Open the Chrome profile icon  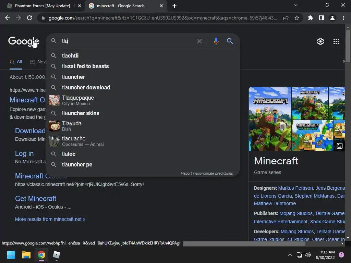click(332, 18)
